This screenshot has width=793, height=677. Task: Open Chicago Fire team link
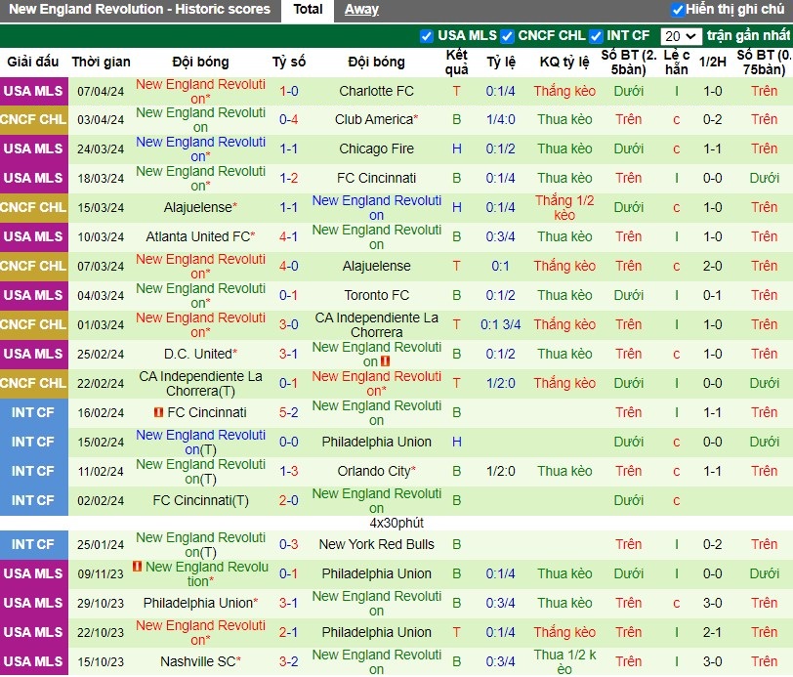376,148
